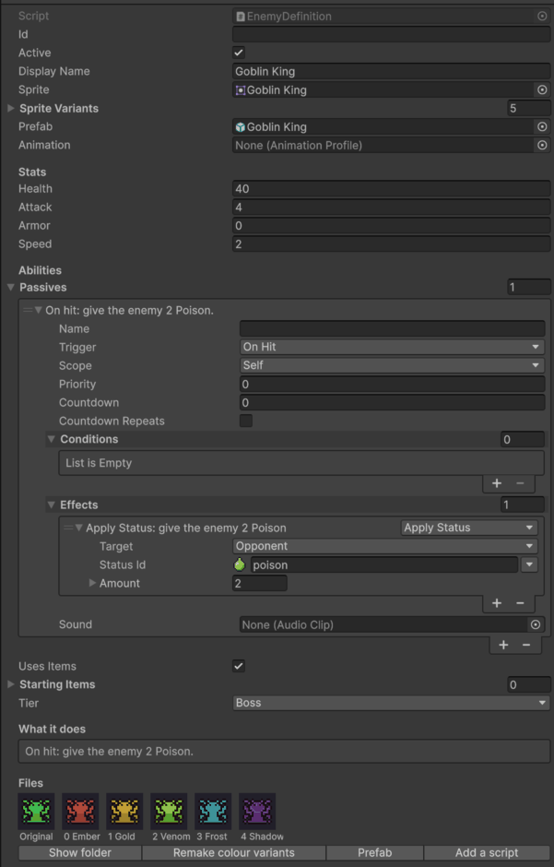Screen dimensions: 554x867
Task: Click the Speed value field
Action: (392, 243)
